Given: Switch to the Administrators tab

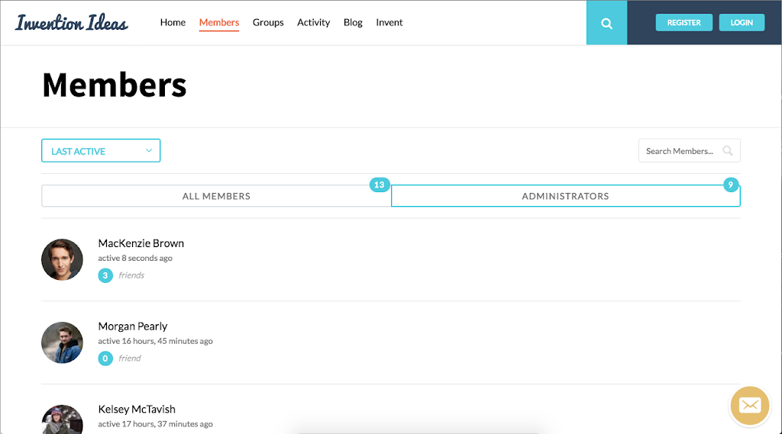Looking at the screenshot, I should (565, 196).
